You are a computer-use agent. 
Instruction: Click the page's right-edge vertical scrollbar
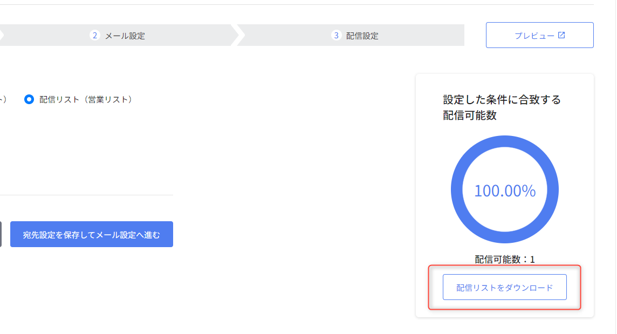coord(616,167)
